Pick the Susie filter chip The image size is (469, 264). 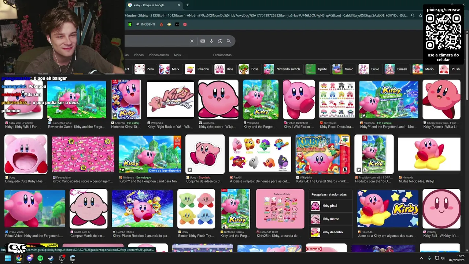370,69
